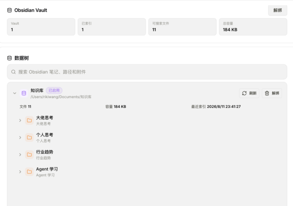Click the 已启用 status badge
Screen dimensions: 293x206
54,90
